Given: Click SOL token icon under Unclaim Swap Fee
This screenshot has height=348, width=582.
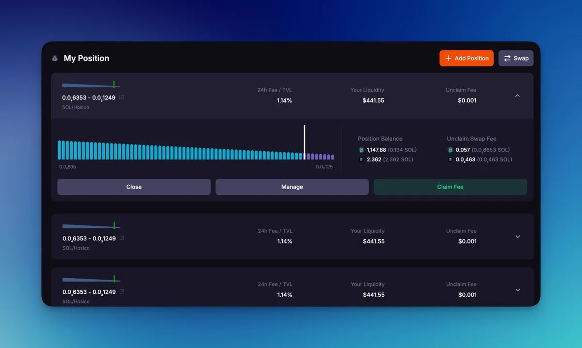Looking at the screenshot, I should pos(450,159).
